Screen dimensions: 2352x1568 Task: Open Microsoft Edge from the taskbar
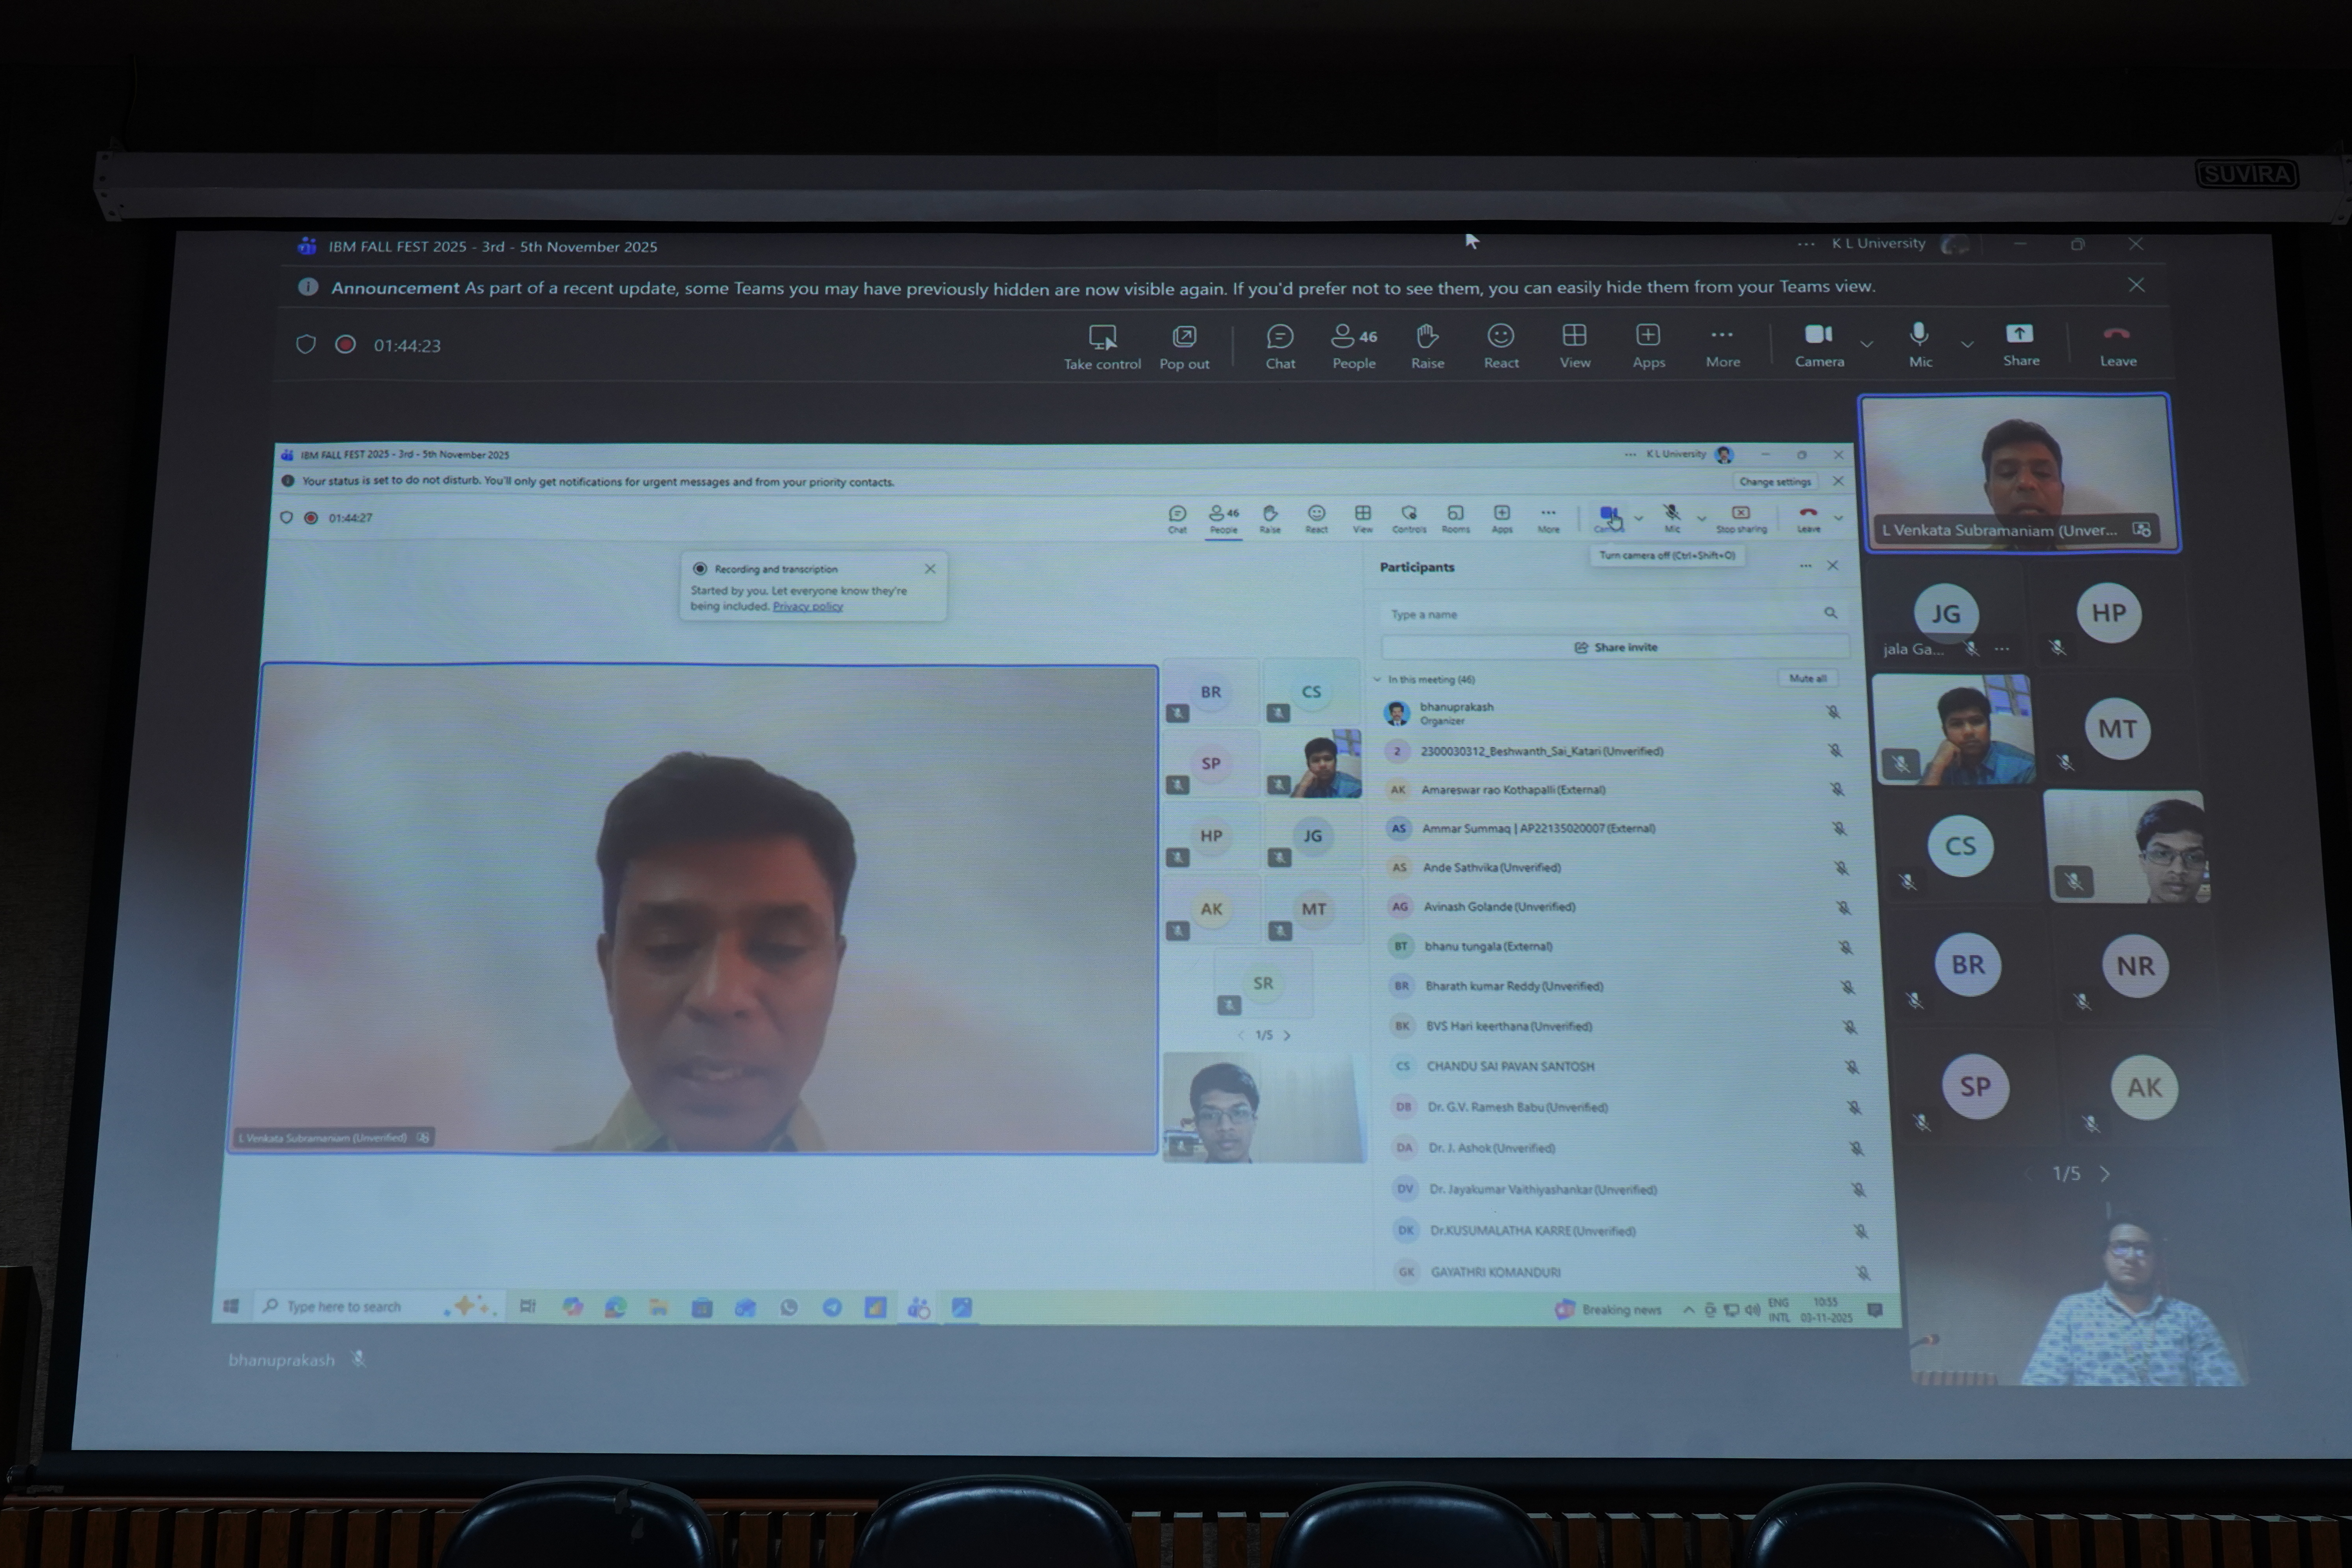coord(615,1307)
